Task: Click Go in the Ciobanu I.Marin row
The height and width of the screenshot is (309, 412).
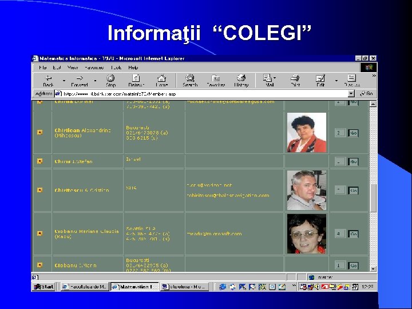Action: tap(354, 266)
